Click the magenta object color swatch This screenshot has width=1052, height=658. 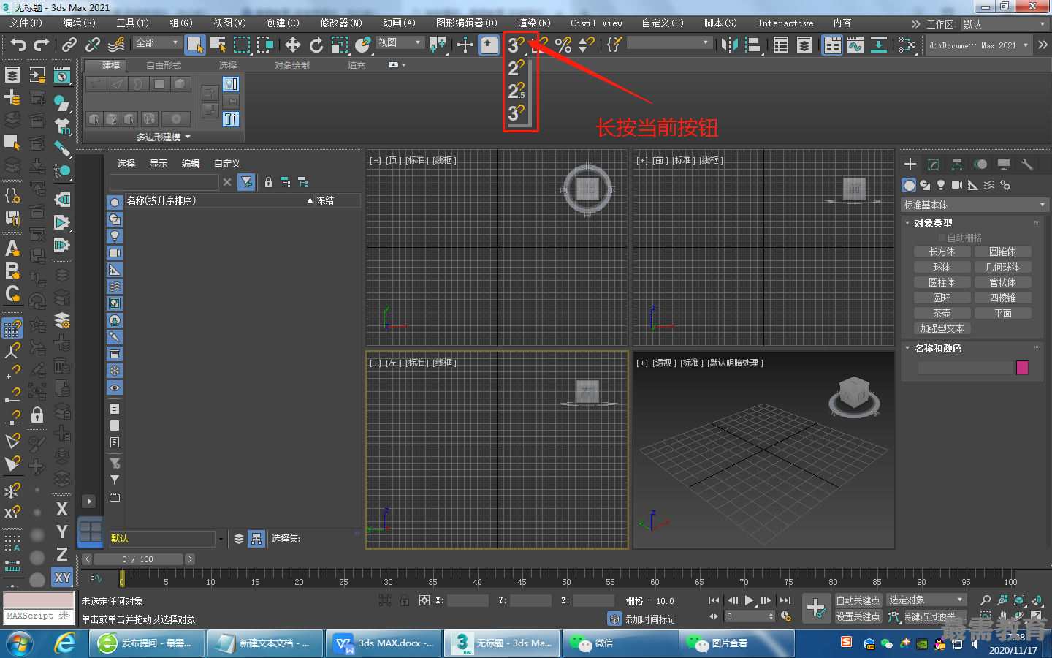(1022, 368)
